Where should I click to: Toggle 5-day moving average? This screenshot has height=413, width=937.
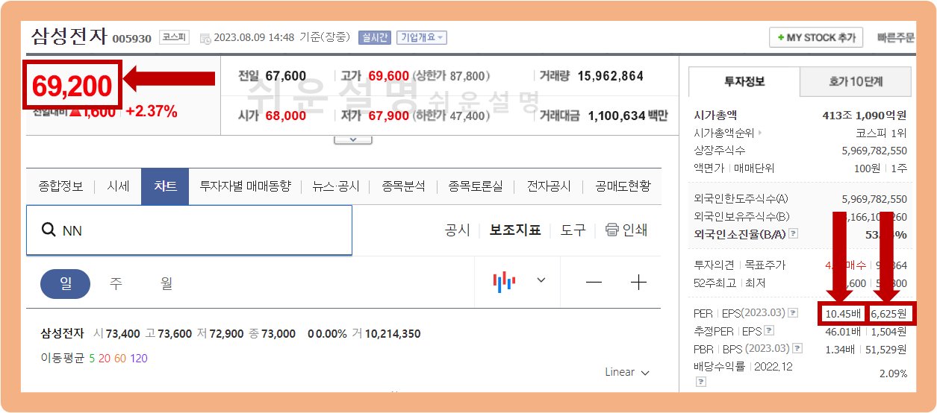[92, 359]
